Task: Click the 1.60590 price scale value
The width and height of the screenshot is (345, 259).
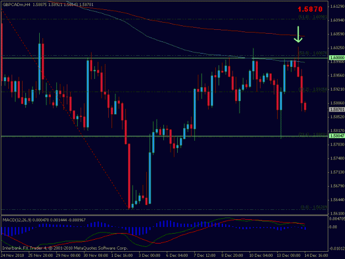Action: (x=337, y=34)
